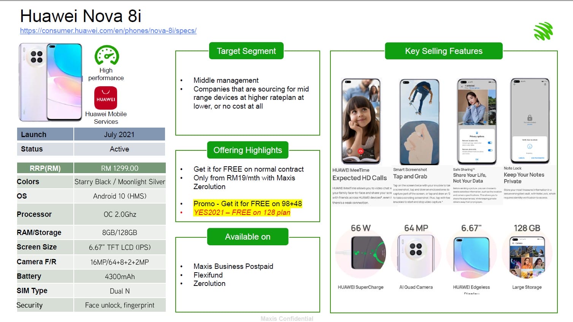
Task: Click the 'RRP(RM)' header cell
Action: tap(45, 168)
